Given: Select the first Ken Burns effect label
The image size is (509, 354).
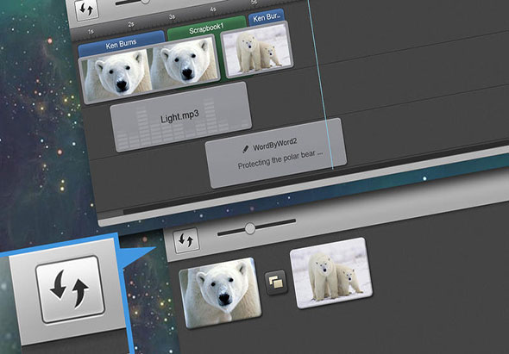Looking at the screenshot, I should tap(121, 43).
